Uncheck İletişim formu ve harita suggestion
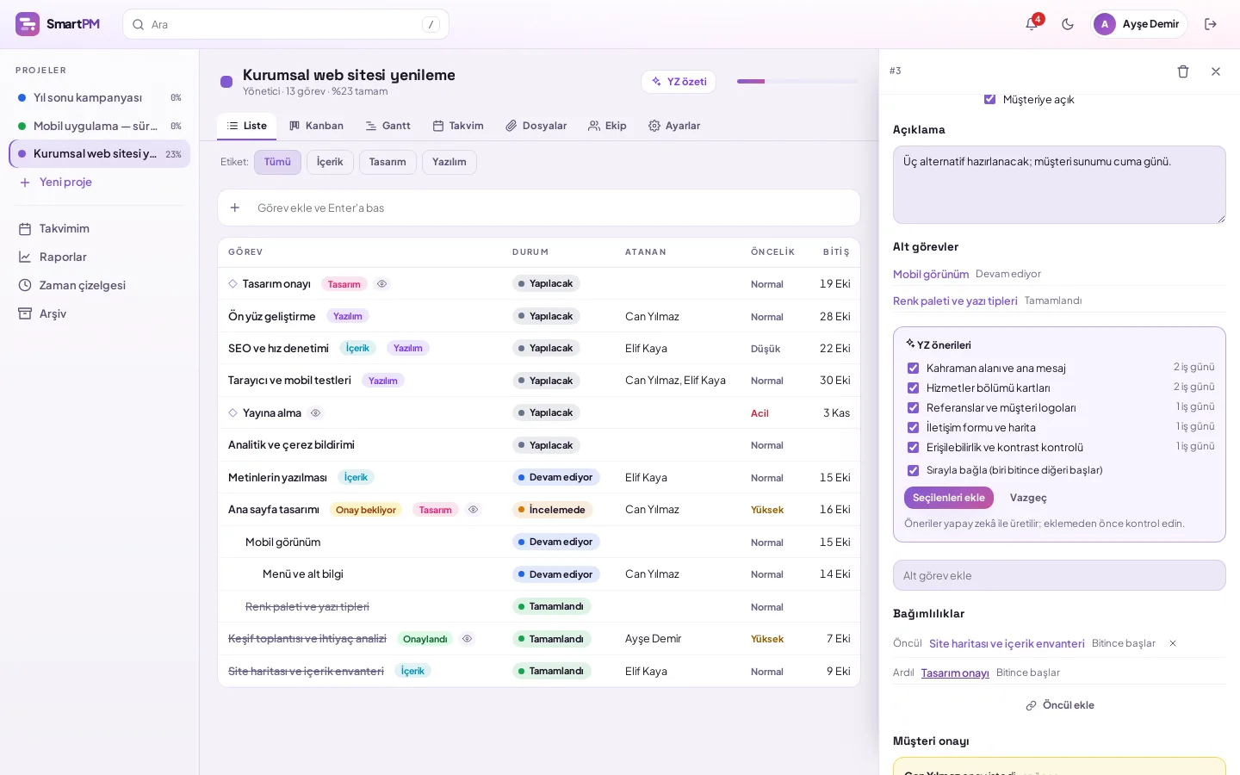This screenshot has height=775, width=1240. tap(914, 428)
